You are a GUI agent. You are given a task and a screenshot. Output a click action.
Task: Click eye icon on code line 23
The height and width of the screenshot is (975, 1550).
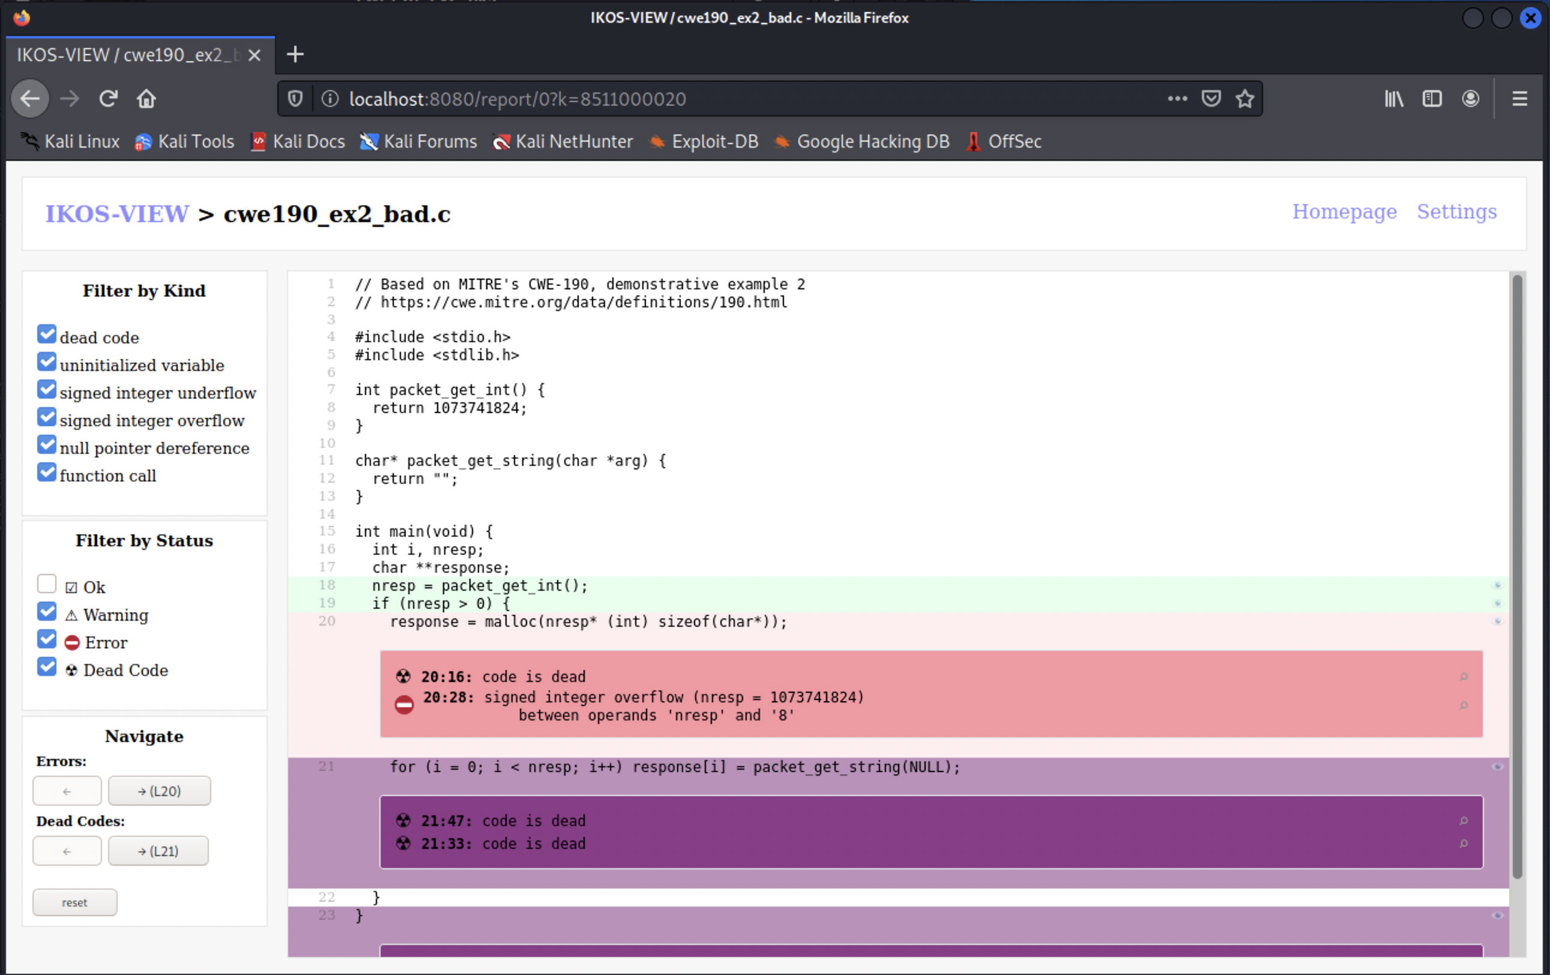pyautogui.click(x=1497, y=916)
